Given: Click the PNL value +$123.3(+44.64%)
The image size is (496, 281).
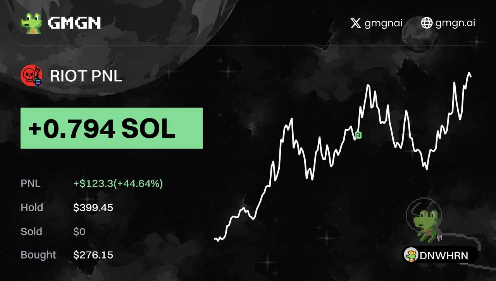Looking at the screenshot, I should coord(118,183).
